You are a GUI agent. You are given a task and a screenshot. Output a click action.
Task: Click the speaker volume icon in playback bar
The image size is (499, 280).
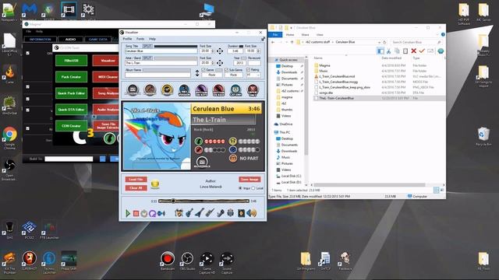(x=252, y=213)
